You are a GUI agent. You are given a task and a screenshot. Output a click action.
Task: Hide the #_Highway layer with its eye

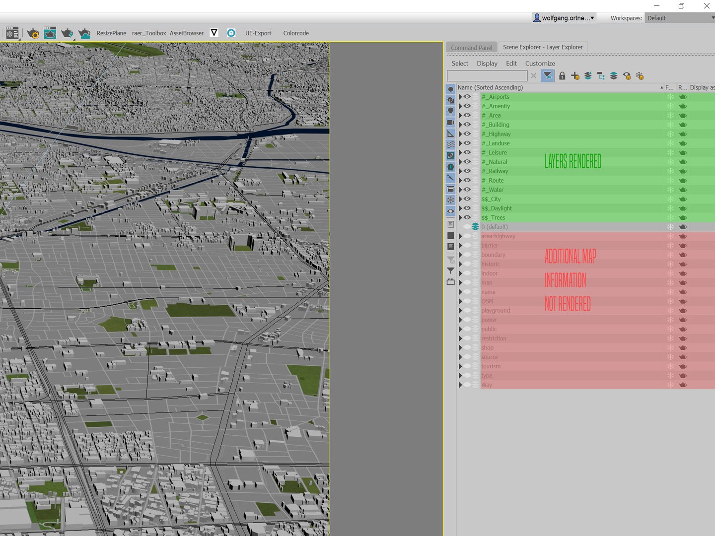coord(467,134)
